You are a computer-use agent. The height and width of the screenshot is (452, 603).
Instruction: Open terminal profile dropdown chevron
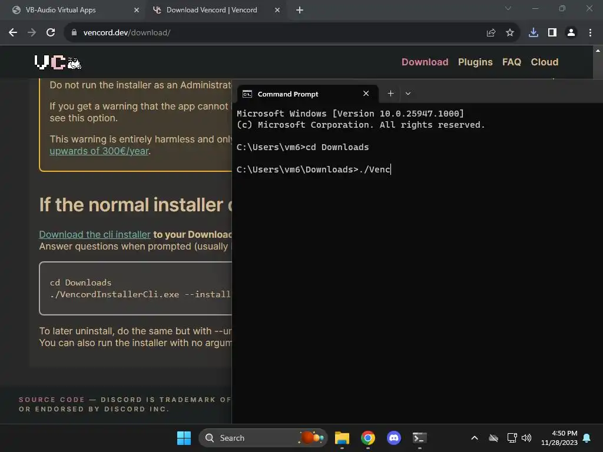pyautogui.click(x=407, y=94)
